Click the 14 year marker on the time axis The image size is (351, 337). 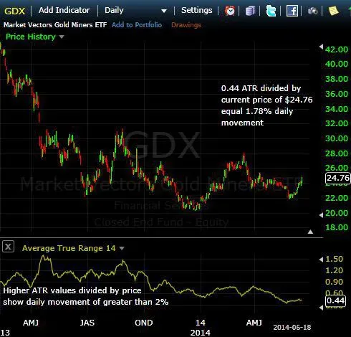click(x=201, y=323)
